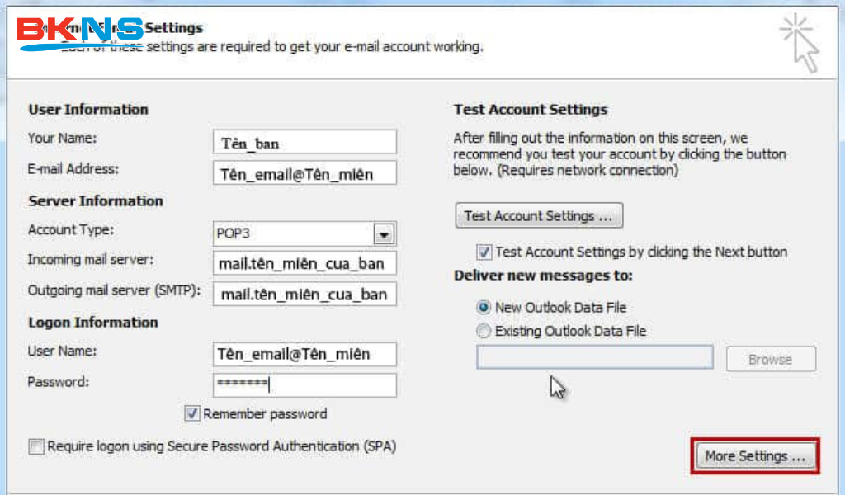
Task: Toggle the Remember password checkbox
Action: tap(192, 414)
